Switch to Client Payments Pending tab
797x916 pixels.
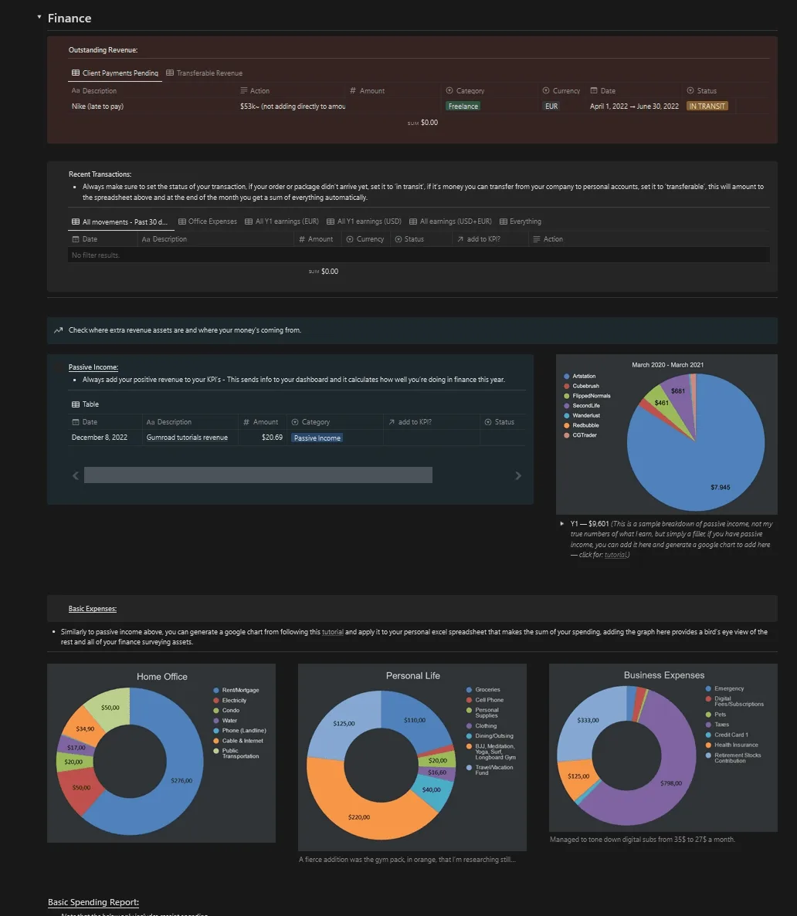114,73
